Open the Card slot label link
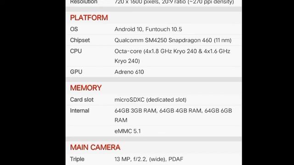 click(x=82, y=99)
